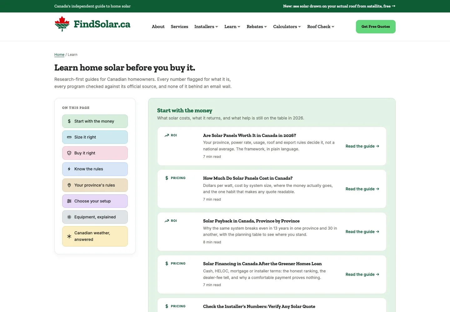Screen dimensions: 450x312
Task: Open the satellite roof announcement link
Action: pos(339,6)
